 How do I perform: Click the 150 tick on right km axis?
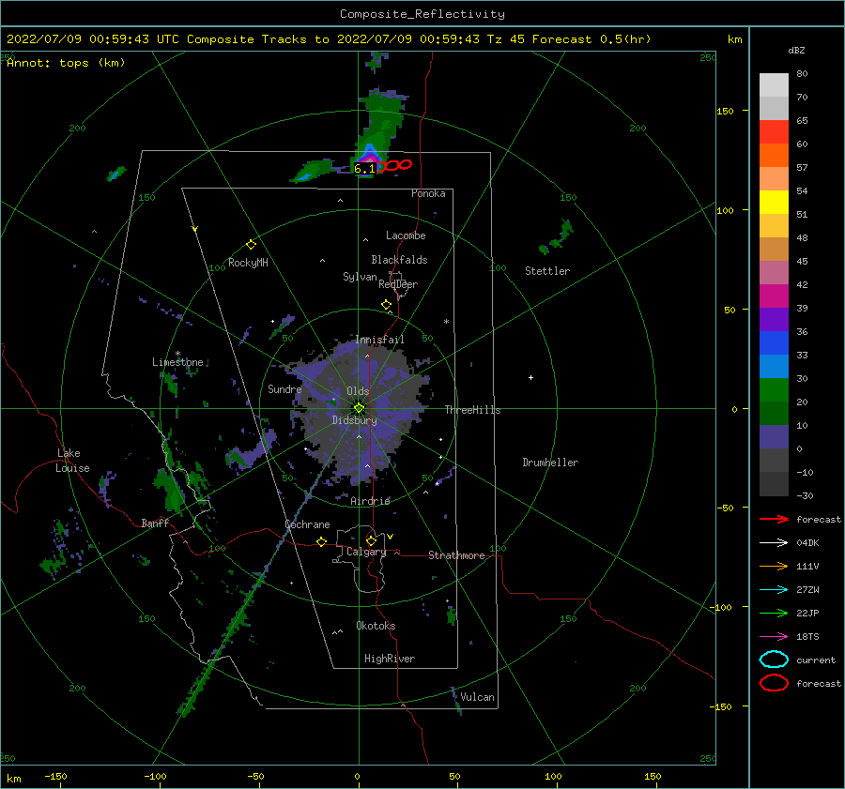point(726,111)
